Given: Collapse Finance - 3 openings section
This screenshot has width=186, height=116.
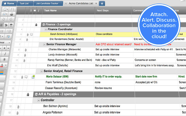Looking at the screenshot, I should point(44,24).
